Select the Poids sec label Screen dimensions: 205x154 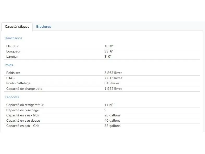[x=13, y=73]
